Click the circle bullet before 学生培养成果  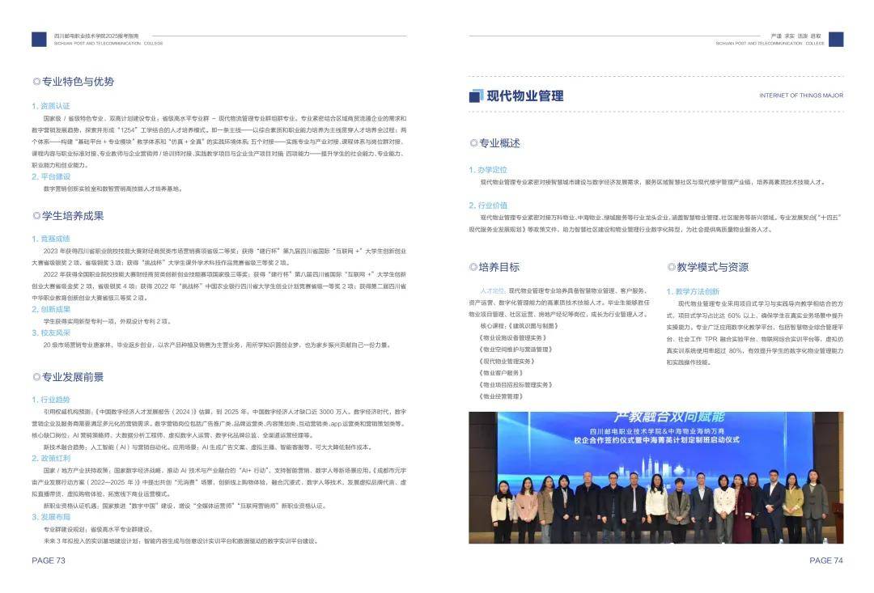click(x=36, y=216)
